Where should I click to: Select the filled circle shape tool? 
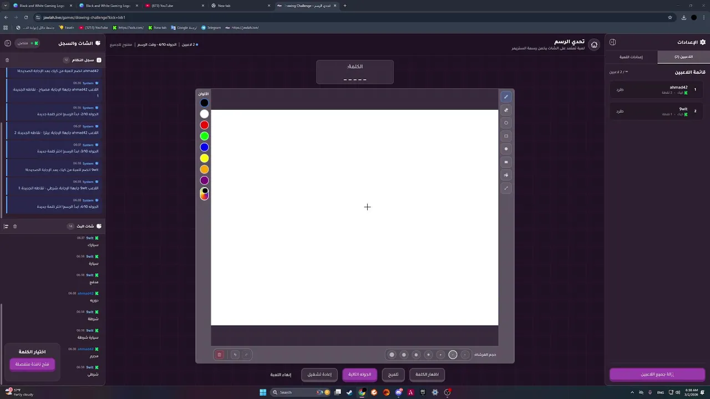[x=506, y=149]
